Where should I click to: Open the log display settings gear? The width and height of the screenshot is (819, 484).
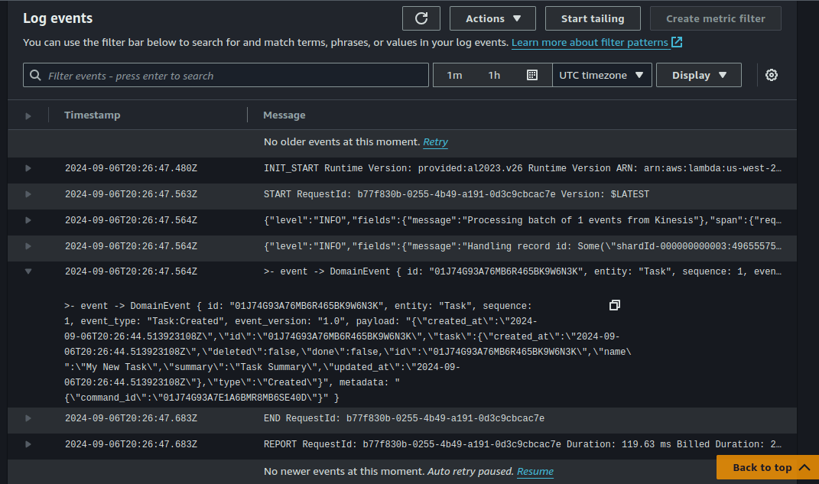tap(771, 75)
